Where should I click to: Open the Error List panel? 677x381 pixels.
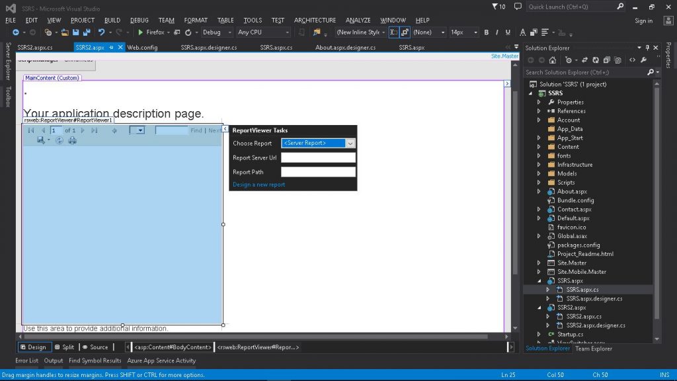coord(26,360)
